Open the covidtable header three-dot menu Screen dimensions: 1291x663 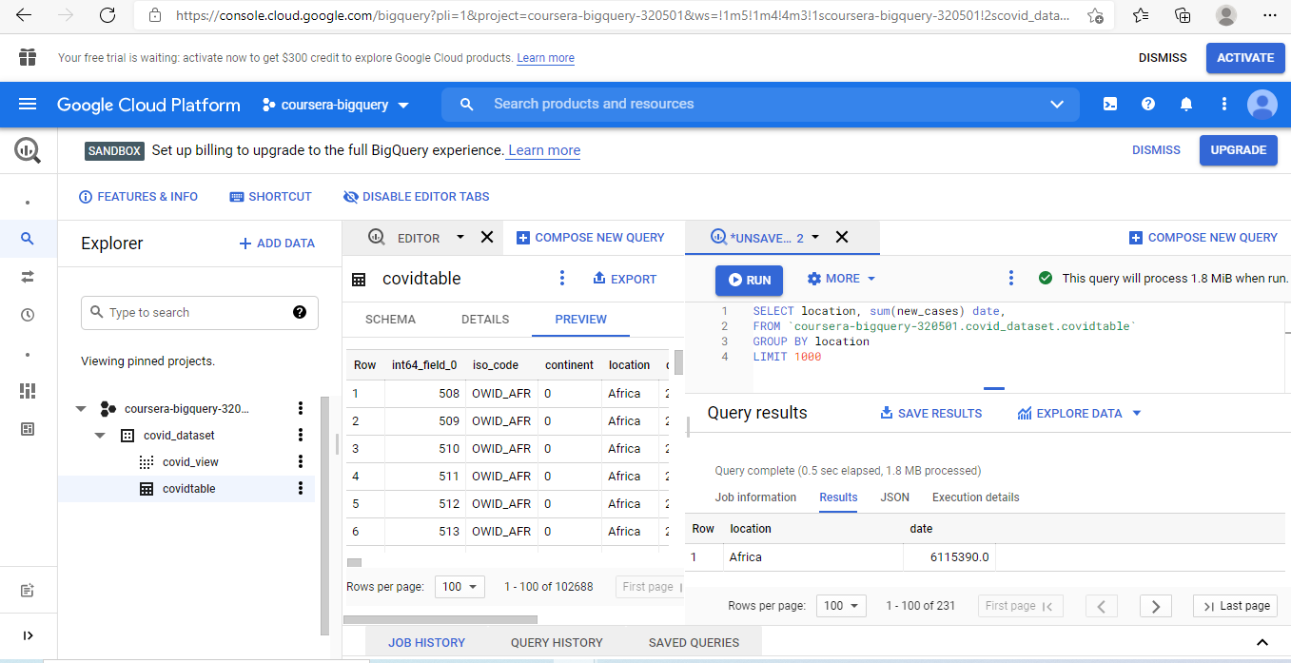coord(562,278)
